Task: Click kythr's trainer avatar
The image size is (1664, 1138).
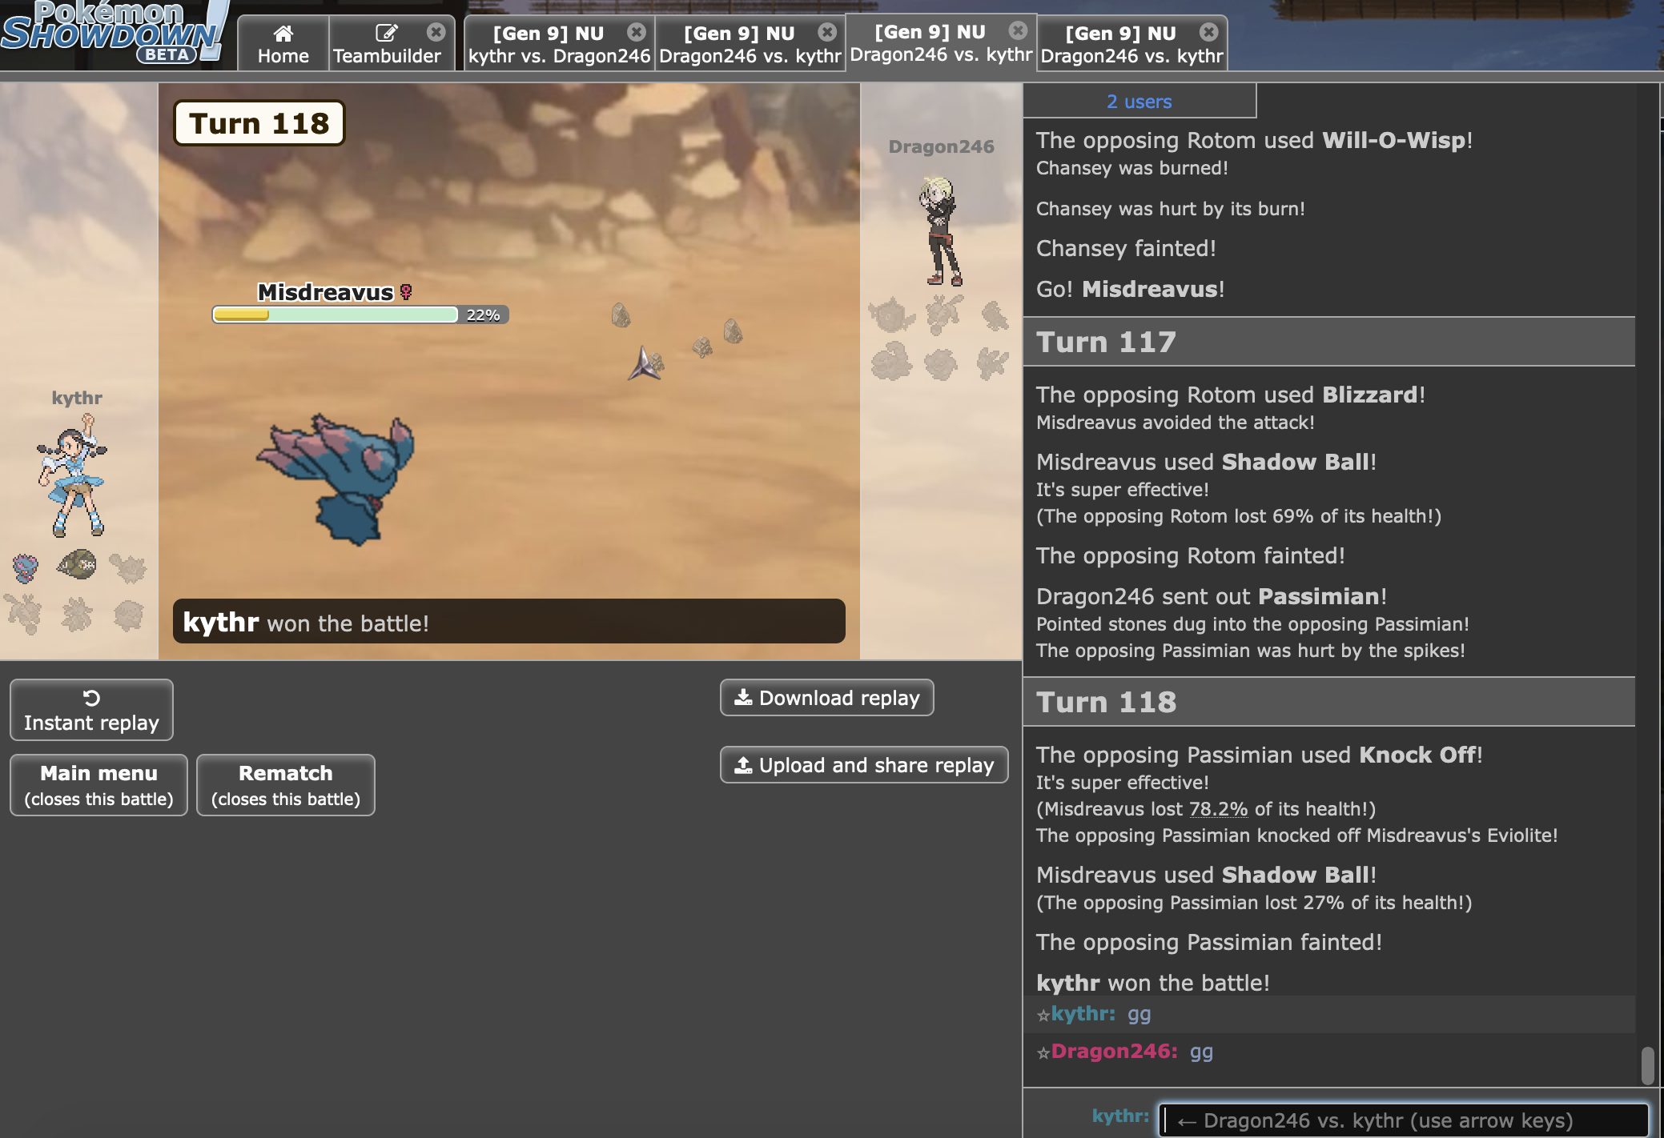Action: pos(72,475)
